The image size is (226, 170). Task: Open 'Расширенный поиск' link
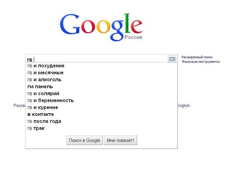coord(197,57)
